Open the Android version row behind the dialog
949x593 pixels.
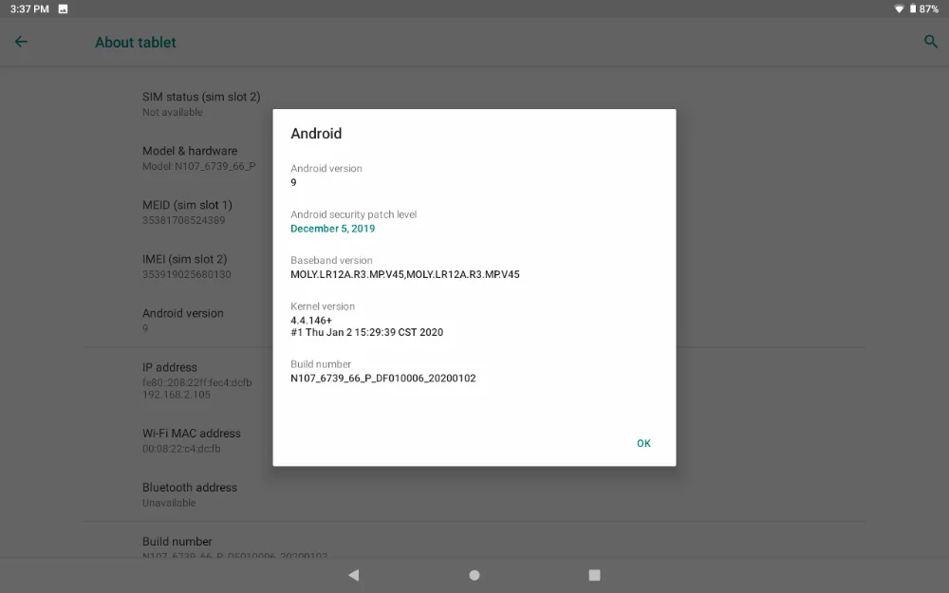point(183,320)
